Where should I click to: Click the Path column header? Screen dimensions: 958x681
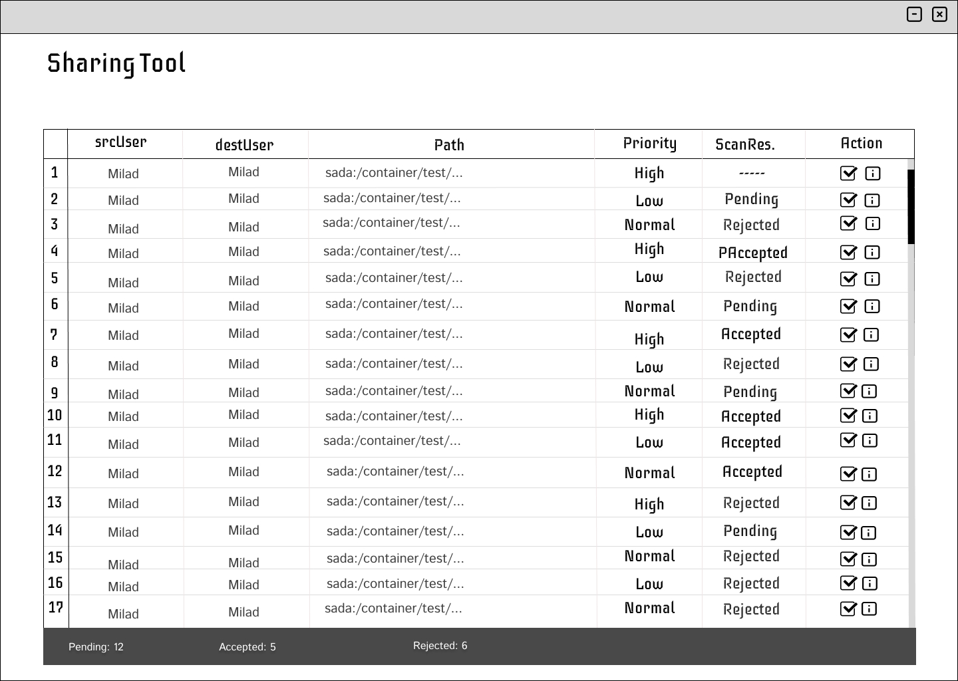coord(449,145)
